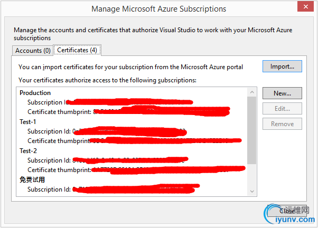Screen dimensions: 318x228
Task: Select the Certificates (4) tab
Action: 77,50
